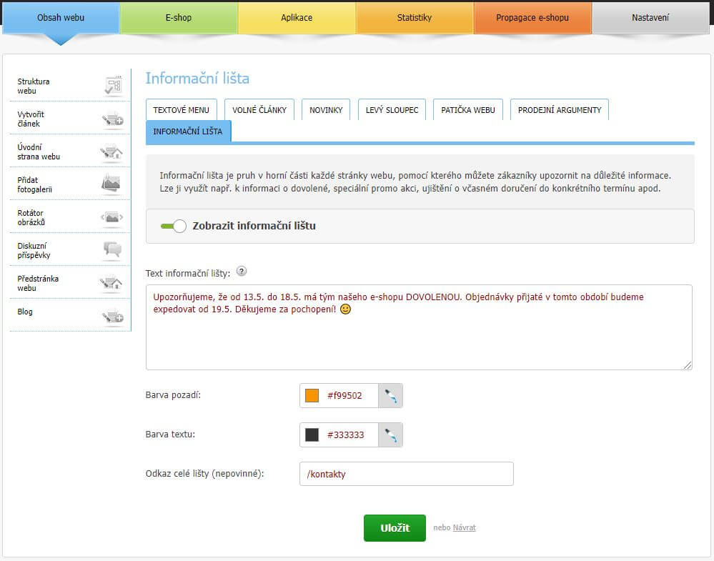This screenshot has height=561, width=714.
Task: Open Rotátor obrázků sidebar link
Action: [x=31, y=217]
